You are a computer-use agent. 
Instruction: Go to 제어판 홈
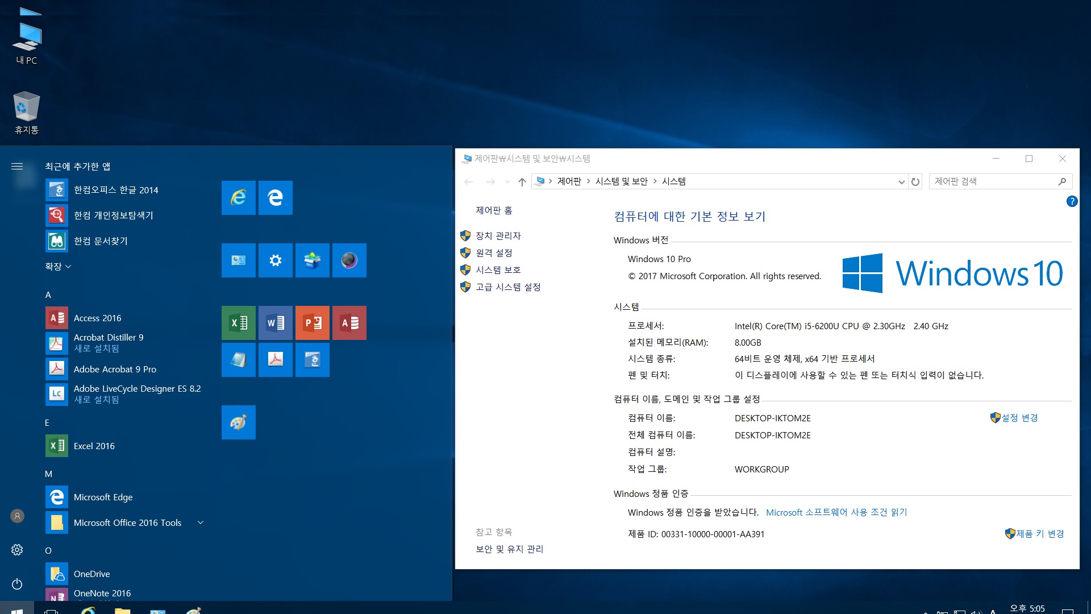coord(494,210)
